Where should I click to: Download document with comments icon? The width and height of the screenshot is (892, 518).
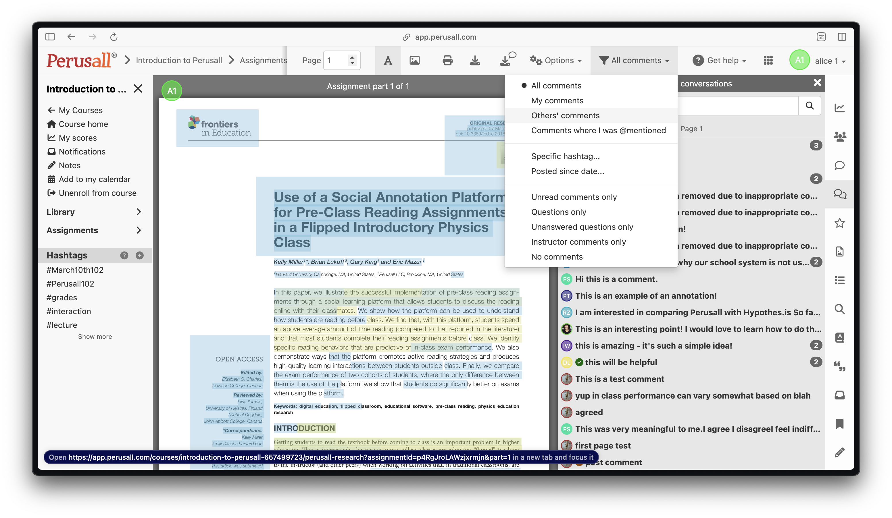[x=508, y=59]
